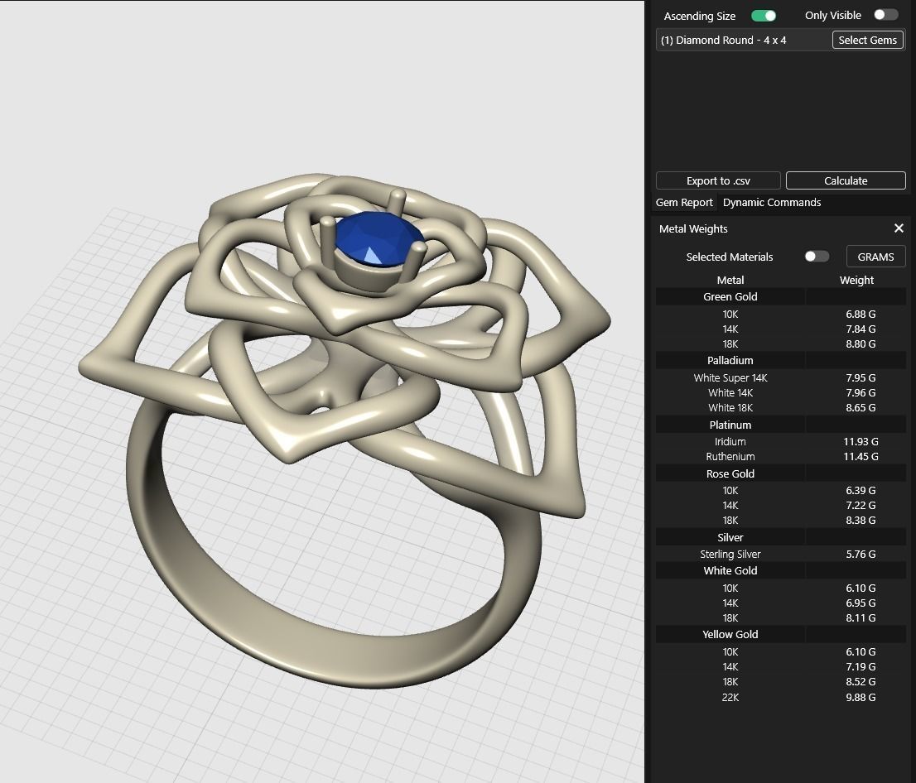Click the Metal column header

click(730, 281)
